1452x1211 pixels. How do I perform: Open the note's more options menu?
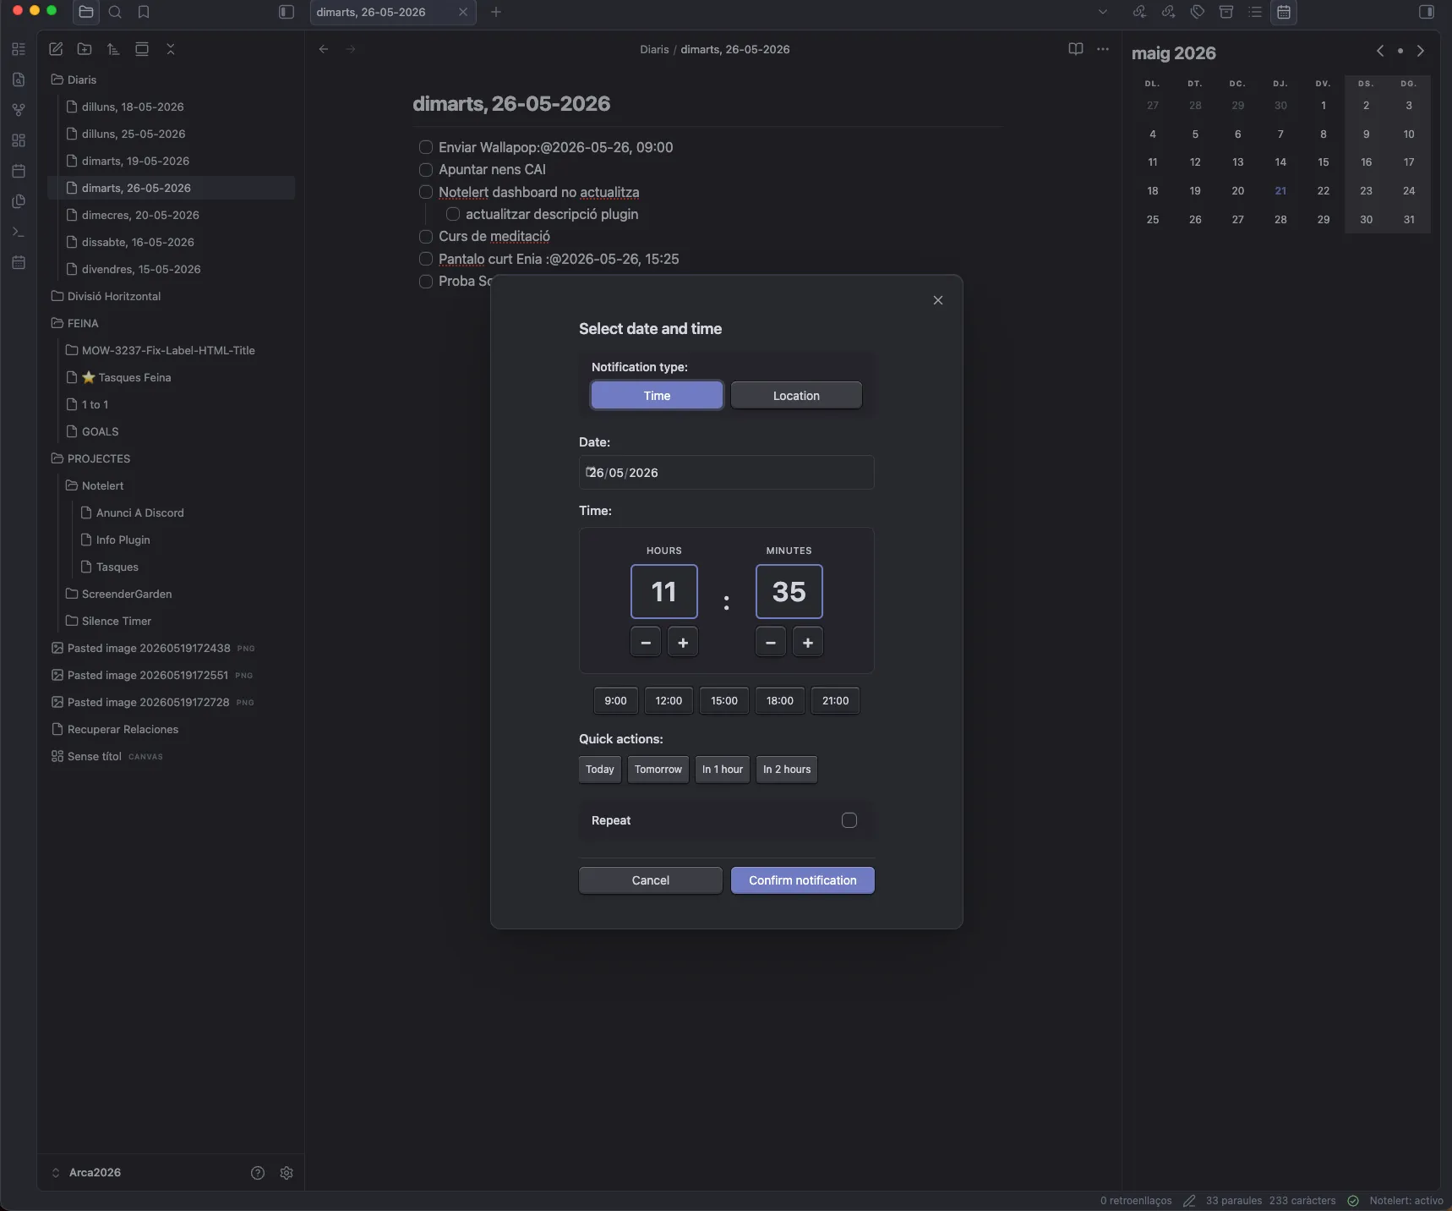click(1103, 49)
